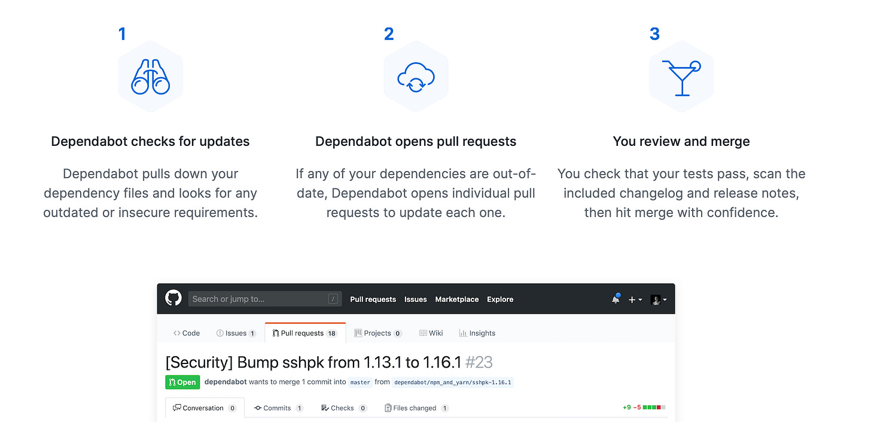Screen dimensions: 871x422
Task: Click the Files changed diff icon
Action: click(x=388, y=408)
